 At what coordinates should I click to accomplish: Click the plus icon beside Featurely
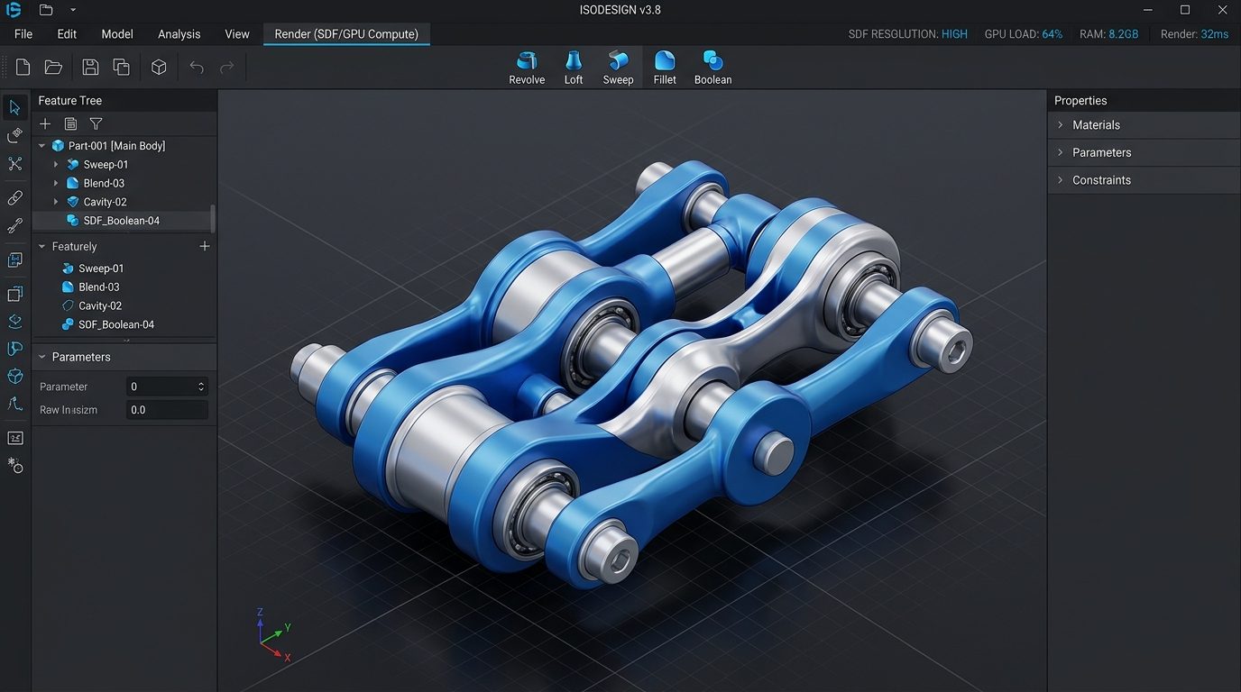[x=205, y=246]
